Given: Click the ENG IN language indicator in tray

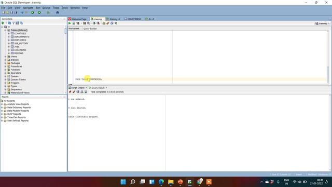Looking at the screenshot, I should point(286,182).
